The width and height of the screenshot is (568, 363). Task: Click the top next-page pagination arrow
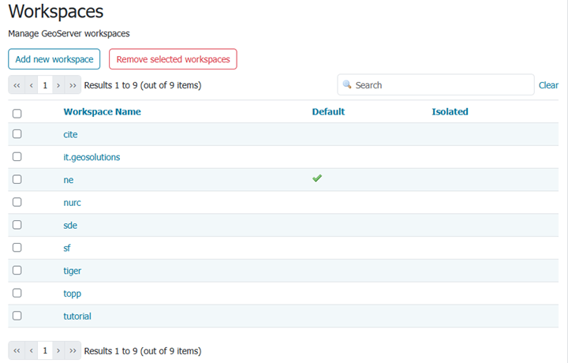click(x=58, y=85)
